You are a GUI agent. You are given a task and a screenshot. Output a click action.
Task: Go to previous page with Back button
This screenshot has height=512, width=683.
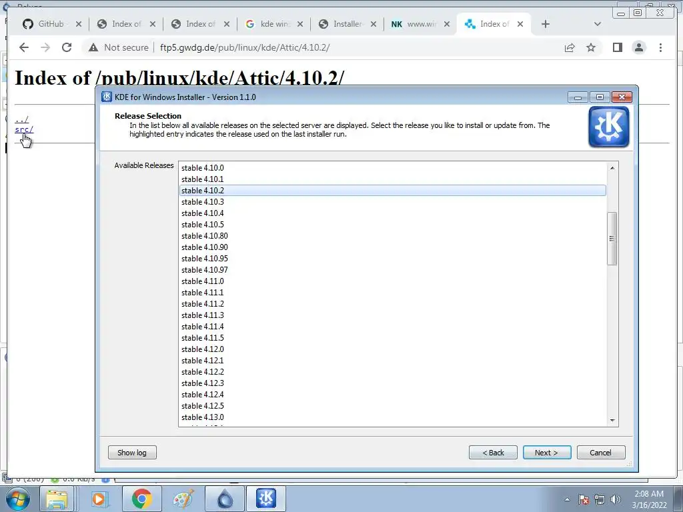click(493, 453)
